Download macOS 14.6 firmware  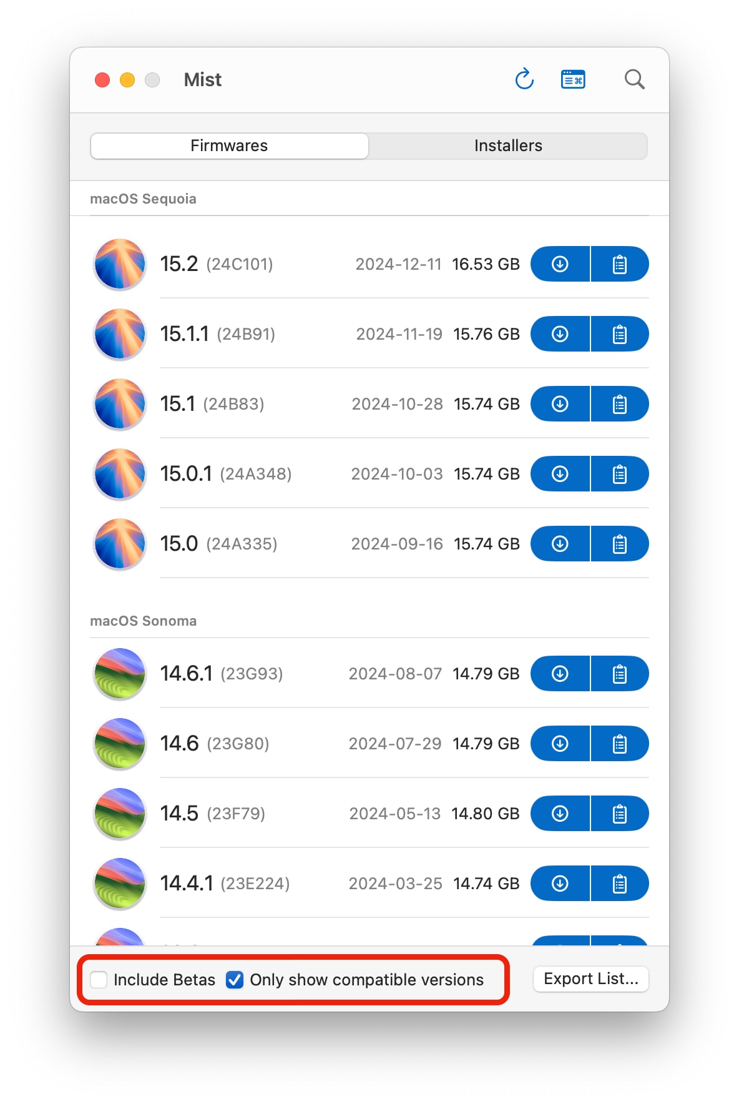pyautogui.click(x=560, y=744)
